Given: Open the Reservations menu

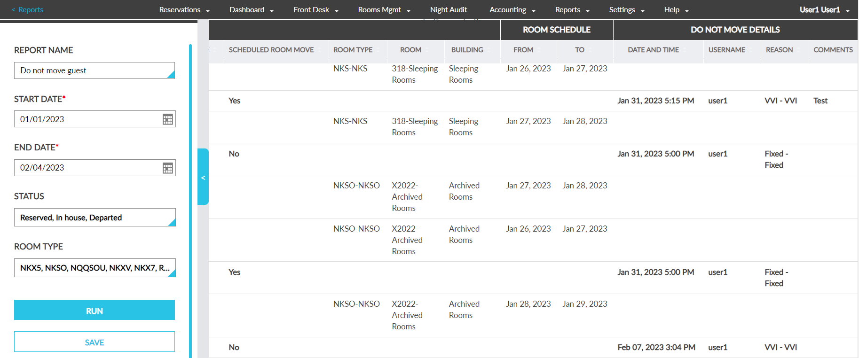Looking at the screenshot, I should click(184, 10).
